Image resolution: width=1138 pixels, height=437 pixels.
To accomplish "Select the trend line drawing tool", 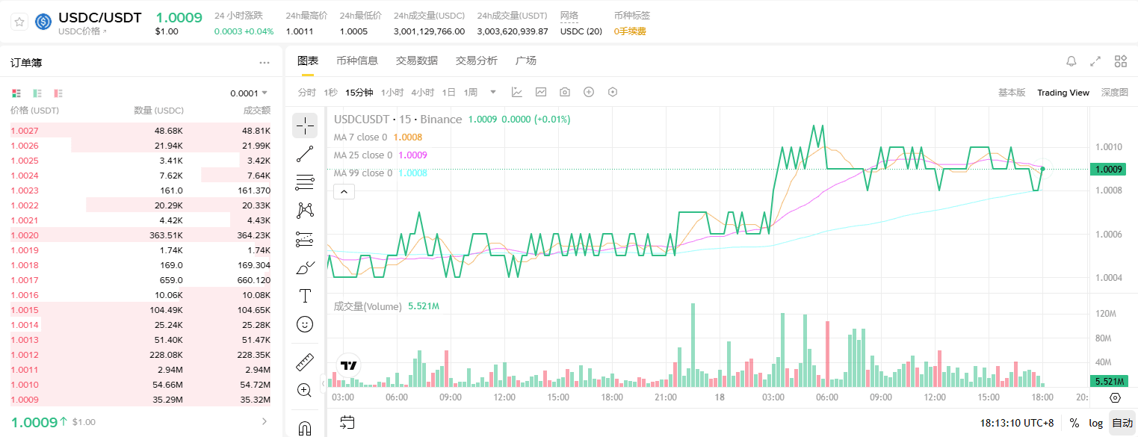I will tap(305, 154).
